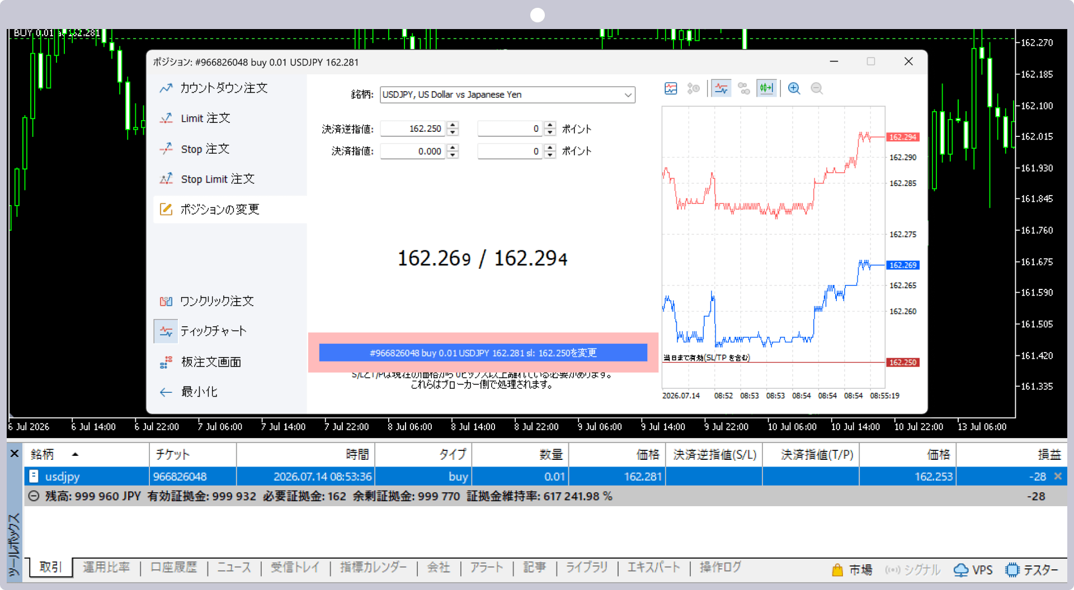Click 最小化 to collapse the sidebar
The height and width of the screenshot is (590, 1074).
pos(189,392)
